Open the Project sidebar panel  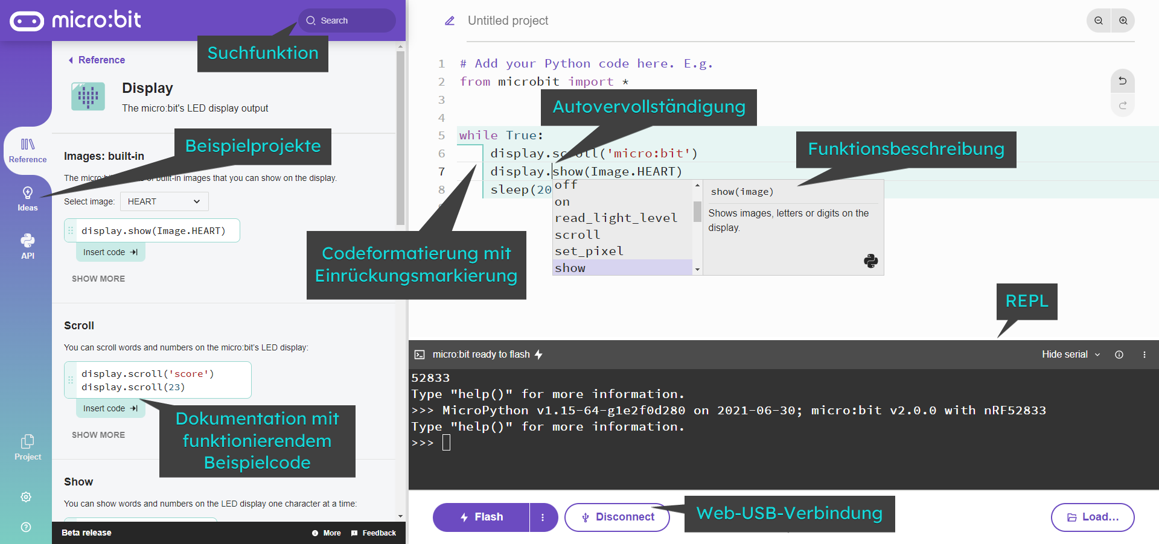tap(27, 448)
